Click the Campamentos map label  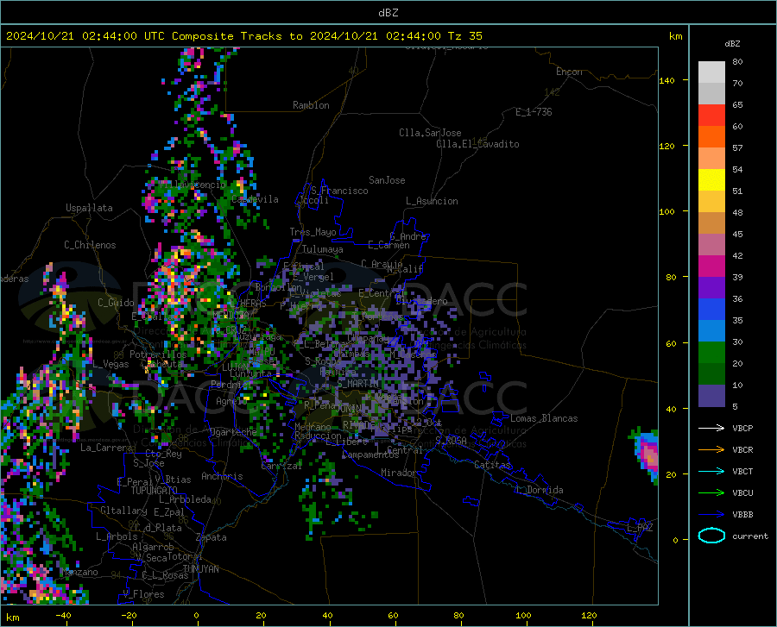(370, 455)
